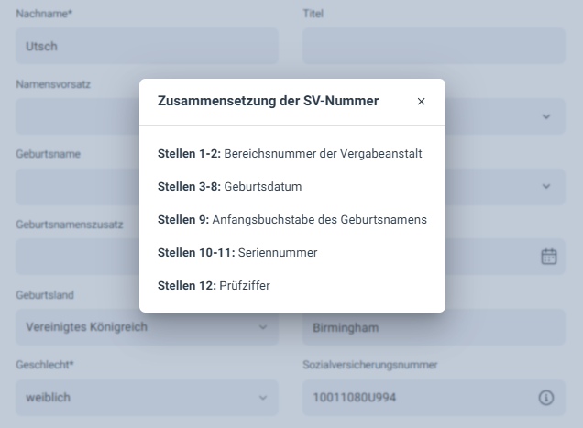This screenshot has width=583, height=428.
Task: Close the SV-Nummer info dialog
Action: (421, 102)
